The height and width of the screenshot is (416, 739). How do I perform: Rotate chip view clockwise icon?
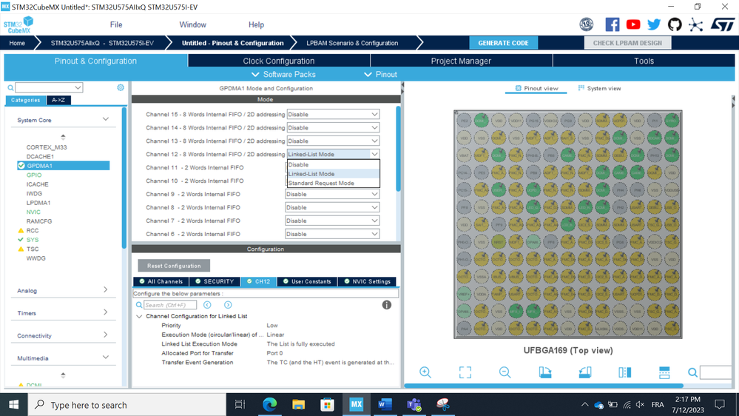[x=545, y=372]
